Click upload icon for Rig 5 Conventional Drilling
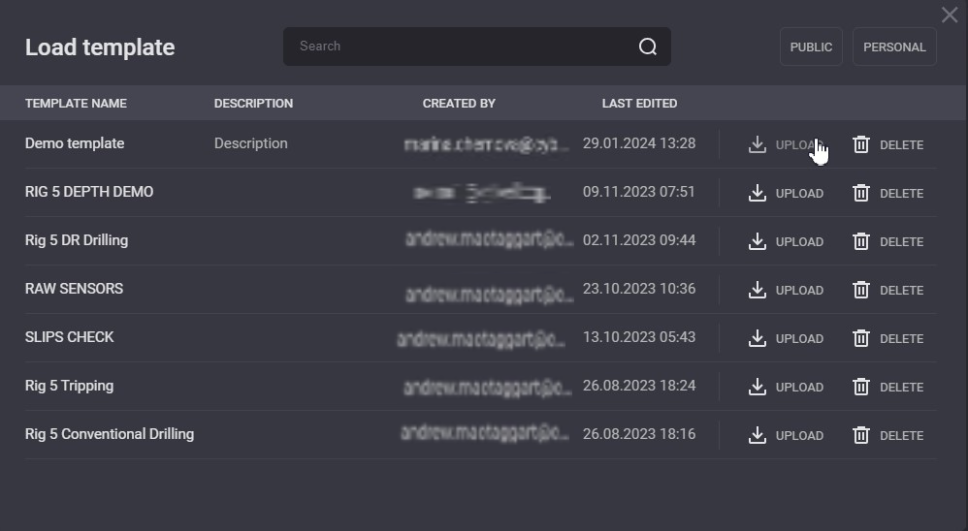The width and height of the screenshot is (968, 531). click(758, 435)
